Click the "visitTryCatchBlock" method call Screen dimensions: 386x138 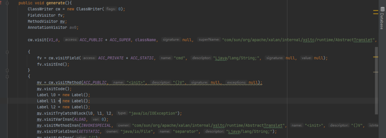click(64, 113)
